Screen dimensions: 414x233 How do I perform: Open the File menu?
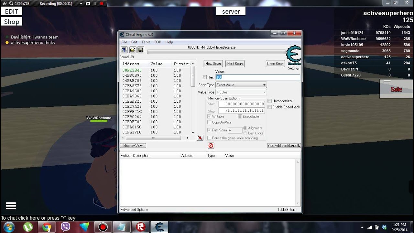click(124, 42)
